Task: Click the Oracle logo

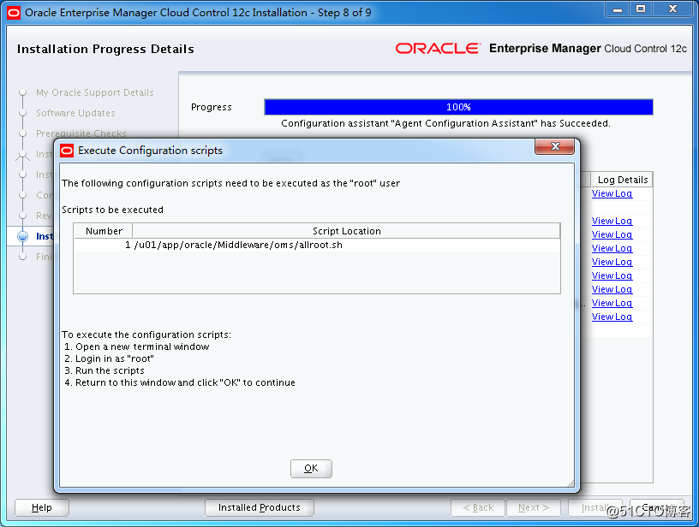Action: [x=439, y=48]
